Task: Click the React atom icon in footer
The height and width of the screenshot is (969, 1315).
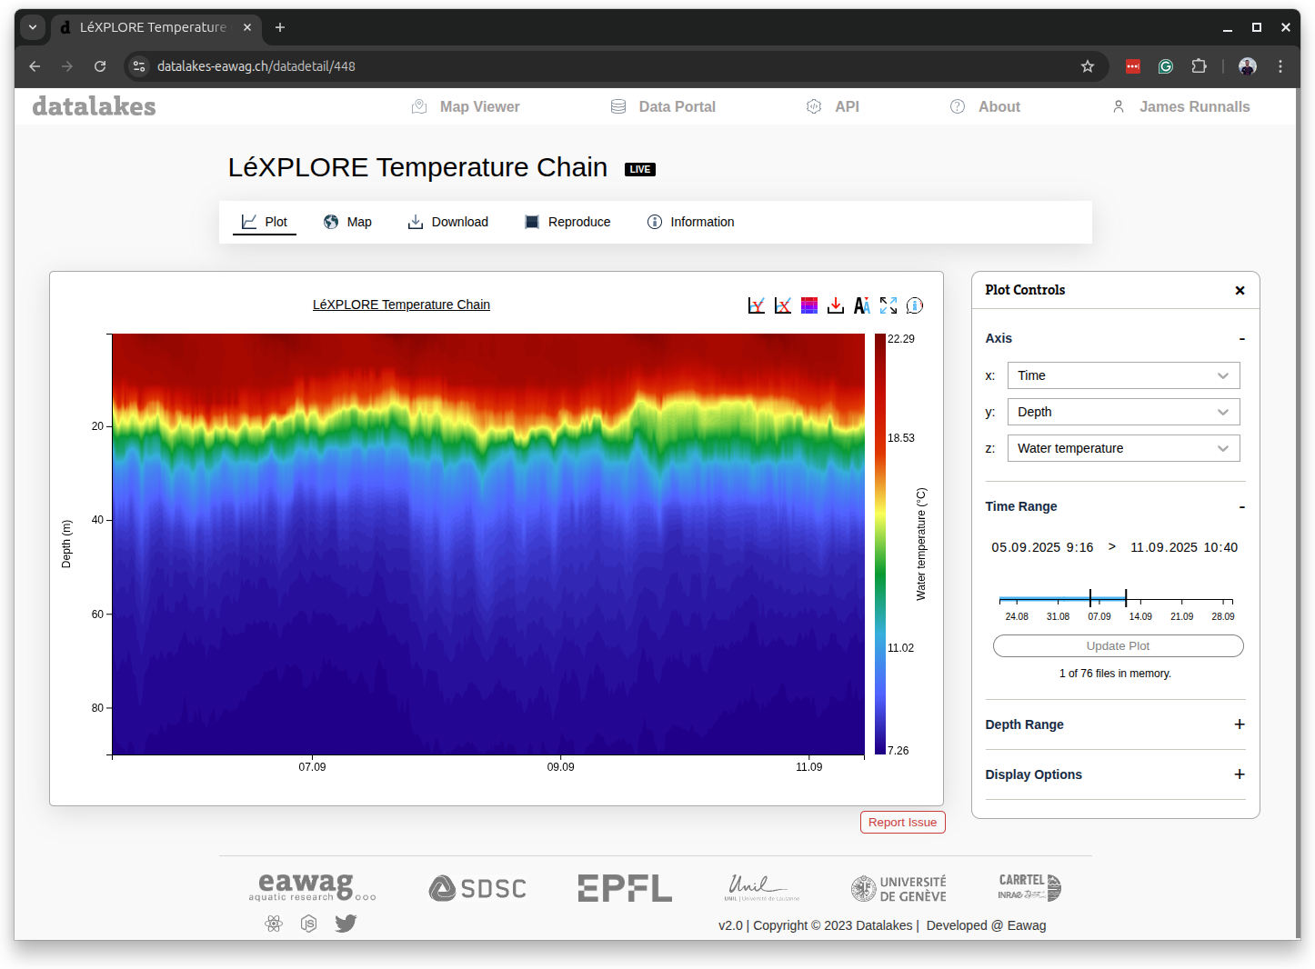Action: pyautogui.click(x=274, y=924)
